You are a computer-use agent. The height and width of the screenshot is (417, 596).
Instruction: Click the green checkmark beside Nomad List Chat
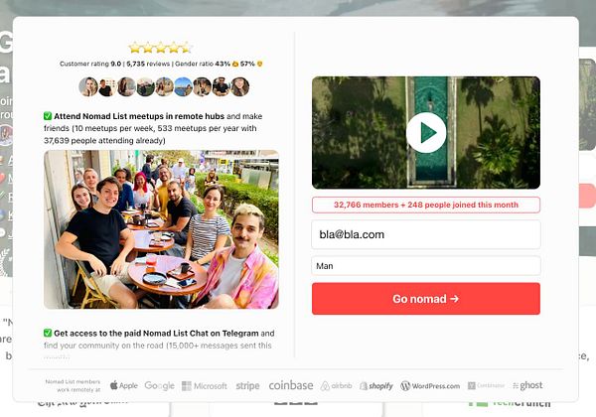[48, 333]
